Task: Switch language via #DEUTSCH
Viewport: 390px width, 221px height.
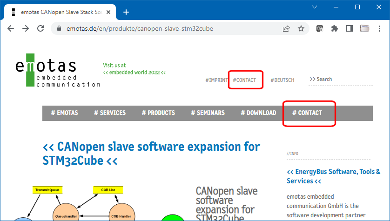Action: pyautogui.click(x=282, y=80)
